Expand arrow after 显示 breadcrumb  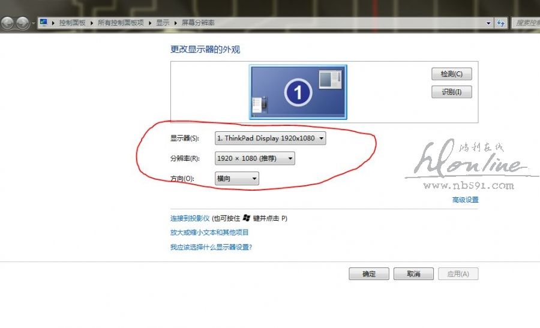pos(175,23)
